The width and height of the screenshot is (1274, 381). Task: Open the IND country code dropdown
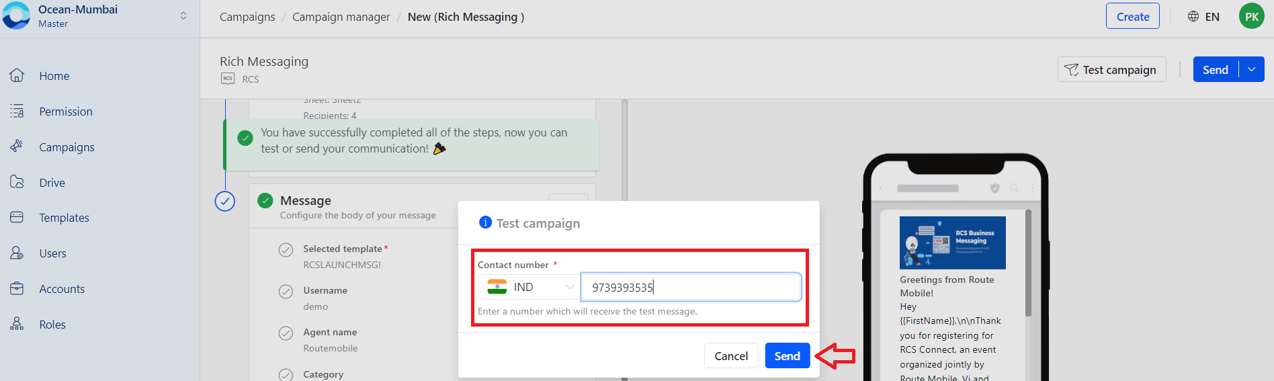[x=529, y=287]
